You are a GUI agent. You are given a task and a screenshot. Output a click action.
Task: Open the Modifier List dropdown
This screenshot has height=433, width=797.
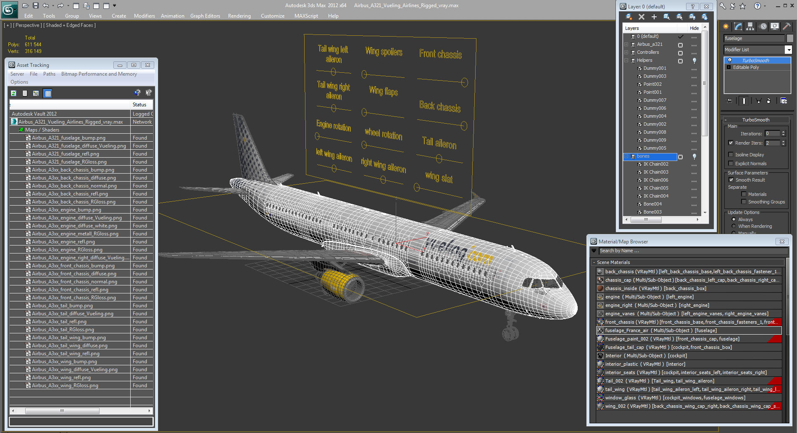click(789, 50)
